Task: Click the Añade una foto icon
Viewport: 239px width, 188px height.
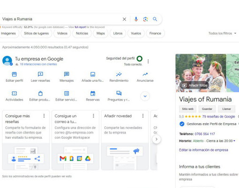Action: pyautogui.click(x=93, y=74)
